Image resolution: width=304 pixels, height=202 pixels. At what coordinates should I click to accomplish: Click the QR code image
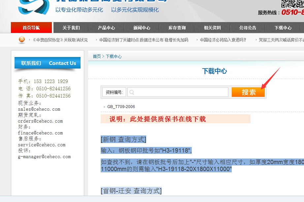292,3
